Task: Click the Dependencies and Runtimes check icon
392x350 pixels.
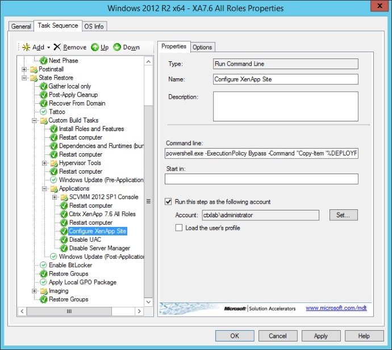Action: click(54, 146)
